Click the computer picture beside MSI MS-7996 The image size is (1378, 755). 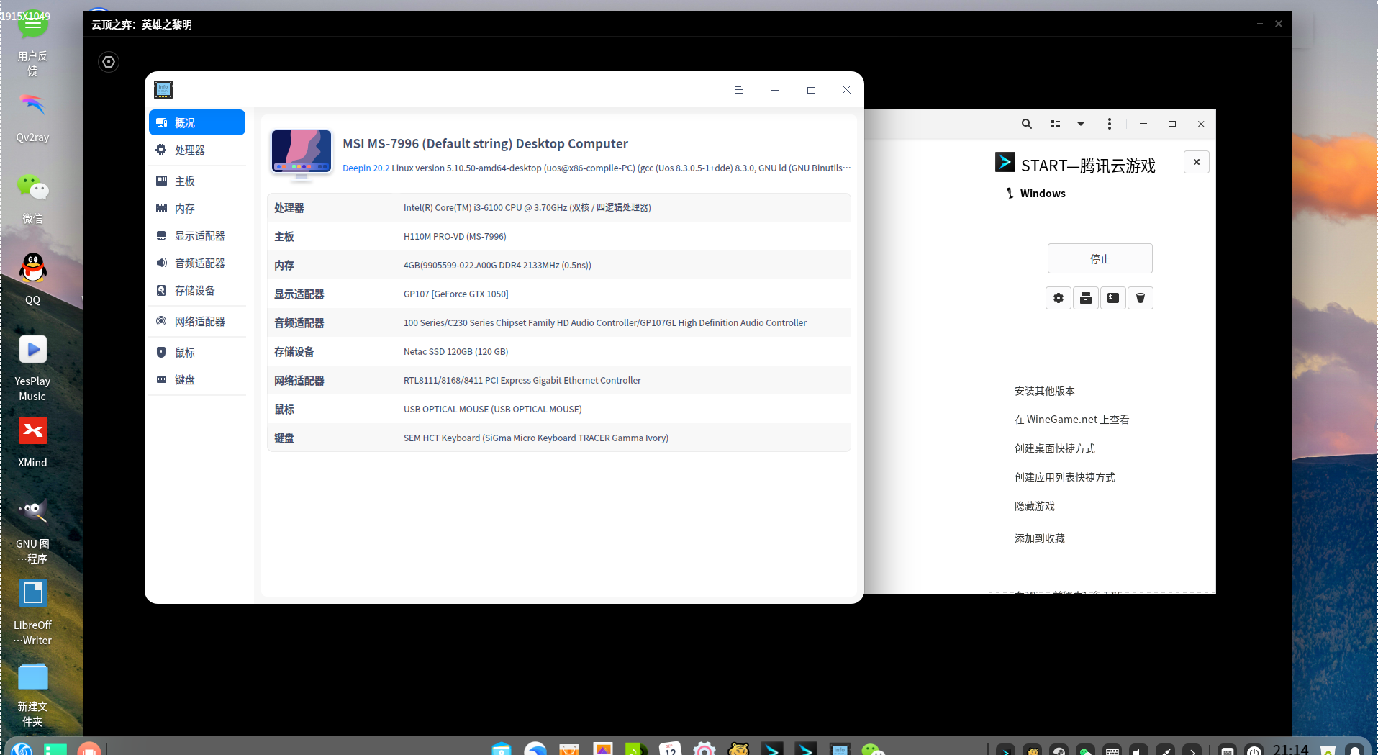[x=302, y=153]
